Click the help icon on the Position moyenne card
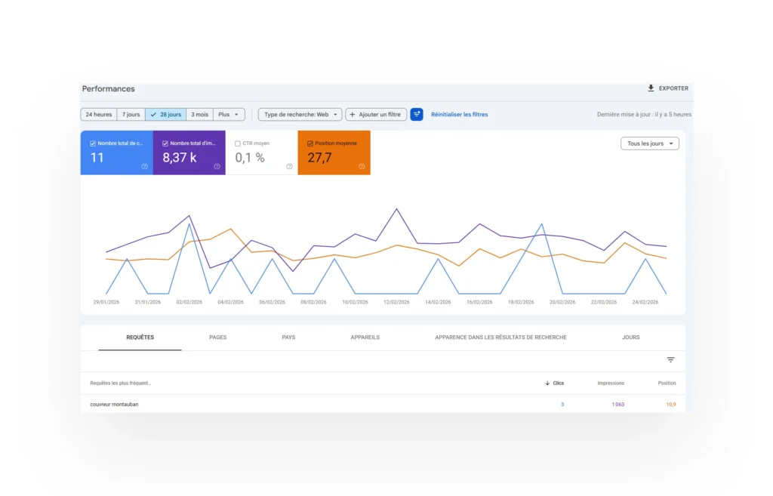This screenshot has height=496, width=773. tap(361, 166)
